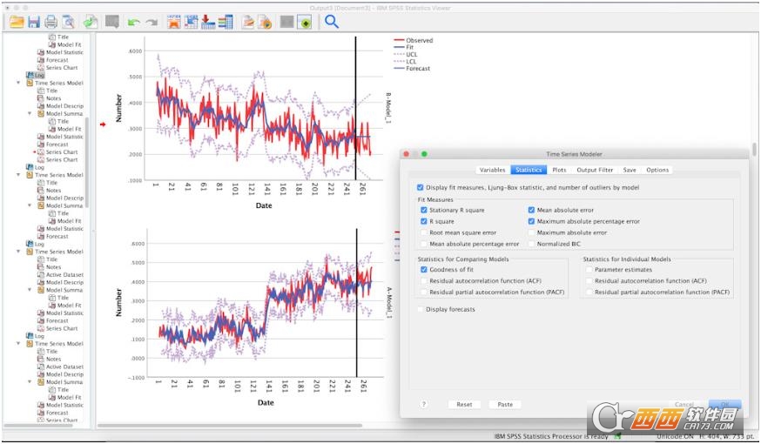Enable Root mean square error

pyautogui.click(x=424, y=233)
